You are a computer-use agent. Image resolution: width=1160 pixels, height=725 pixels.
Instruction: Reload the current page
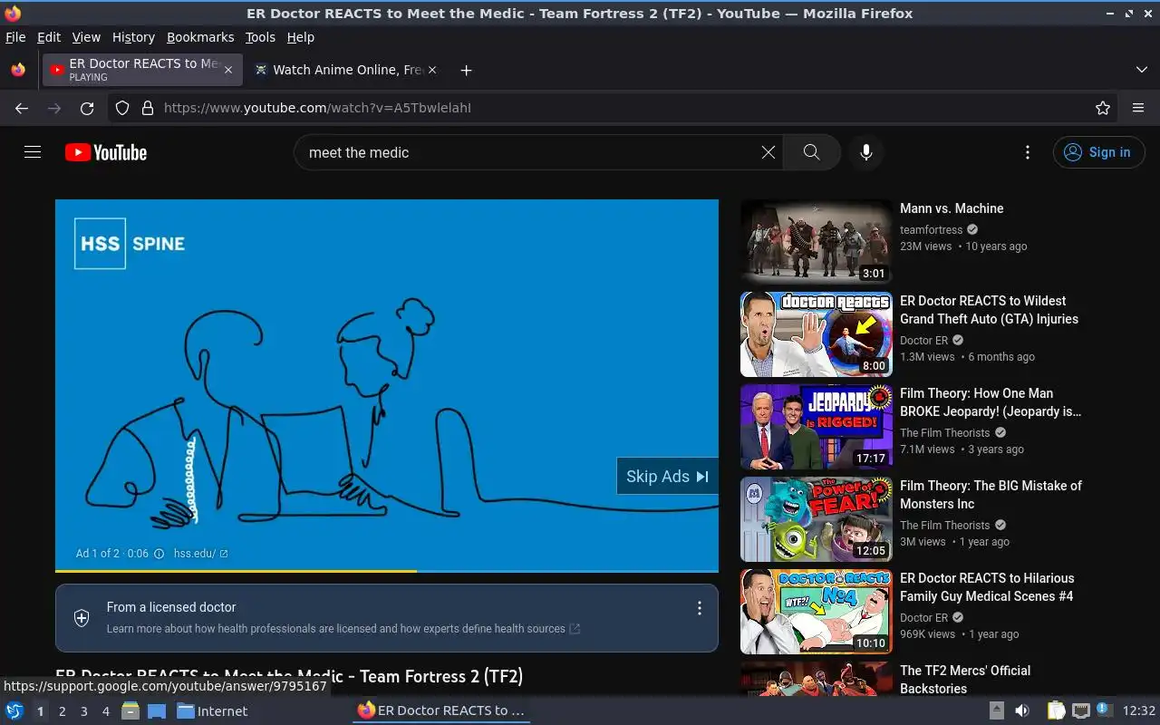pos(87,108)
